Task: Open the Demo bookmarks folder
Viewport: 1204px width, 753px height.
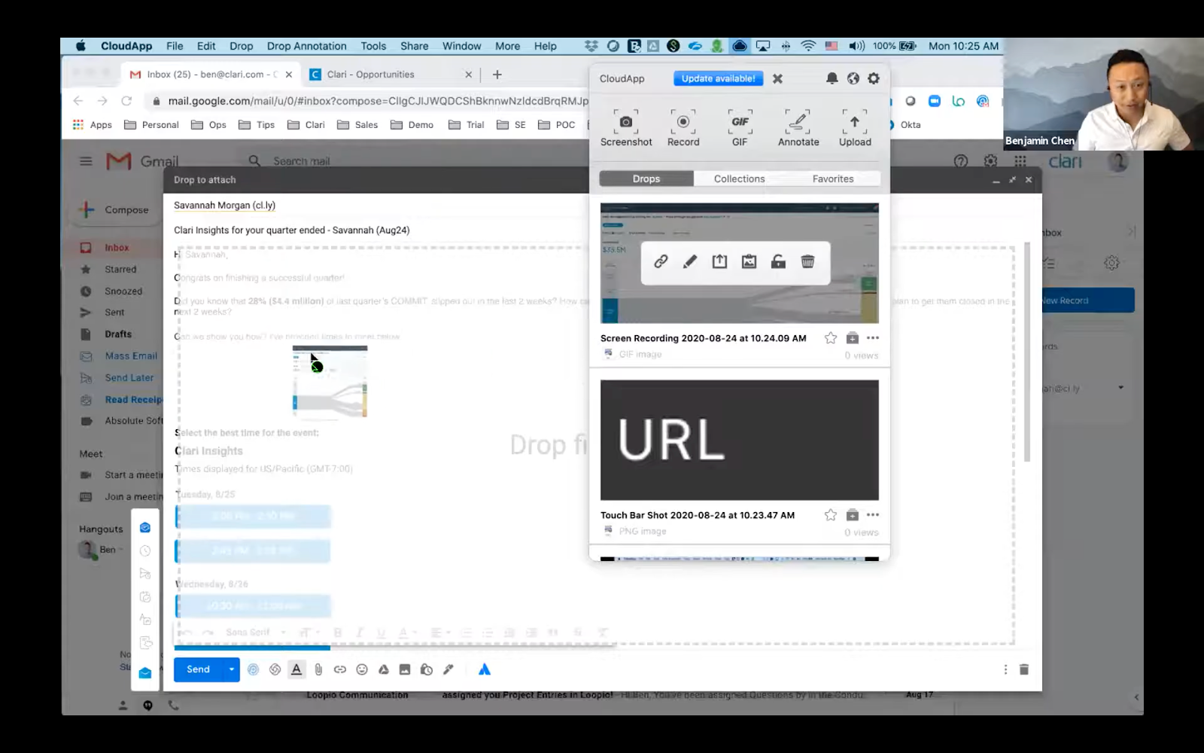Action: coord(412,125)
